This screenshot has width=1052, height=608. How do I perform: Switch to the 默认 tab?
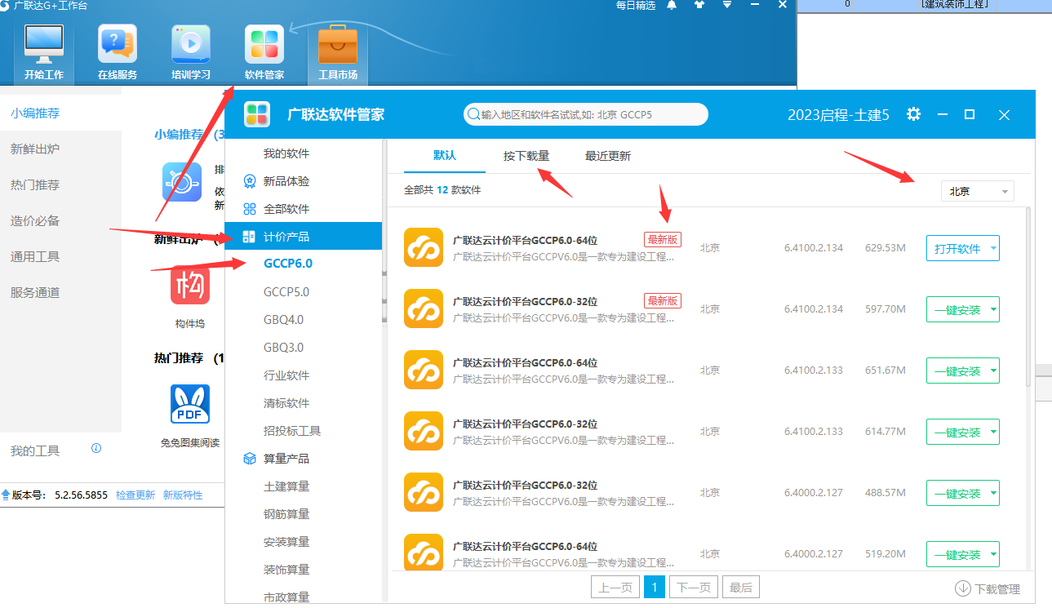click(445, 156)
